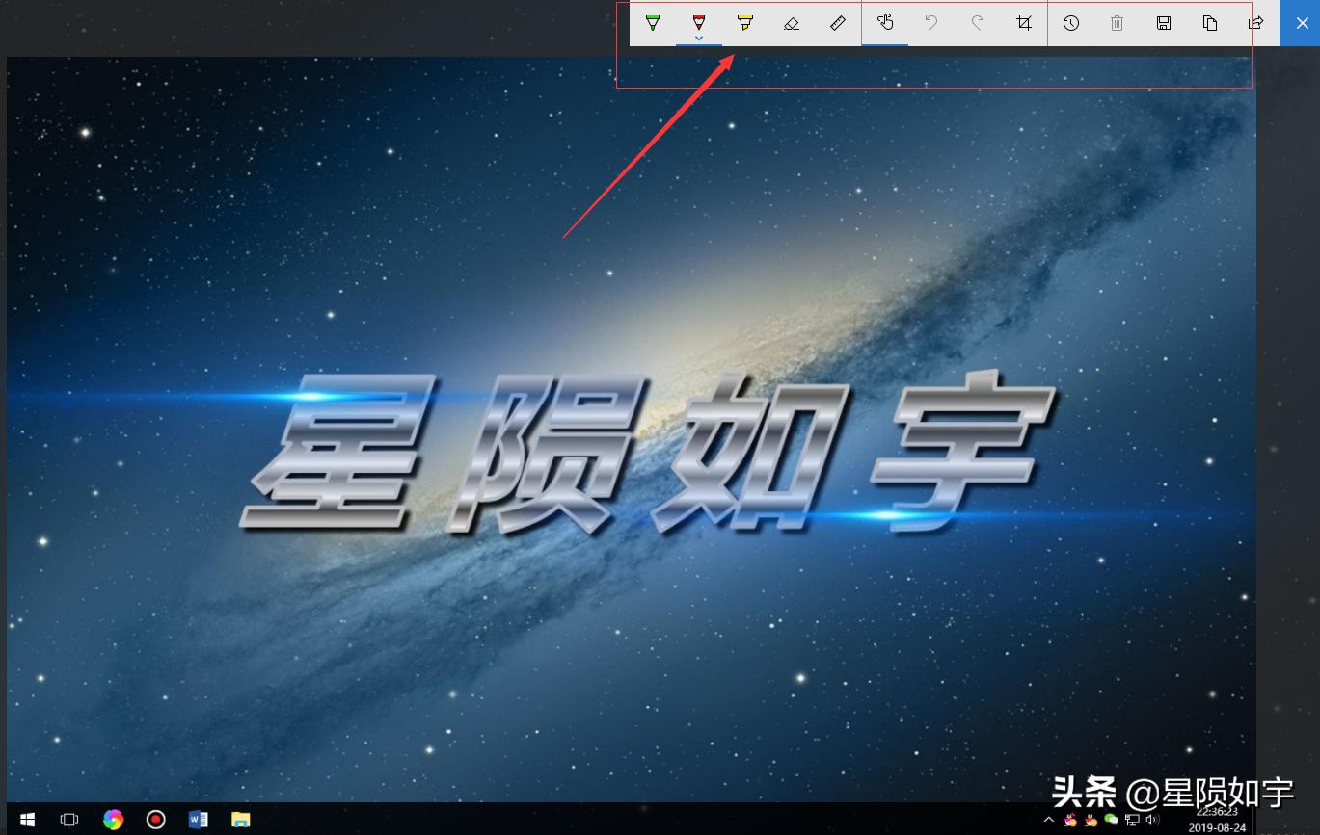The image size is (1320, 835).
Task: Open the image history
Action: (1070, 23)
